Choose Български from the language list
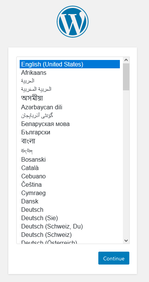 [x=70, y=132]
